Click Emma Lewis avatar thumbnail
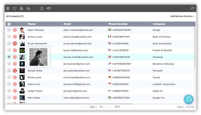This screenshot has height=115, width=201. [22, 77]
